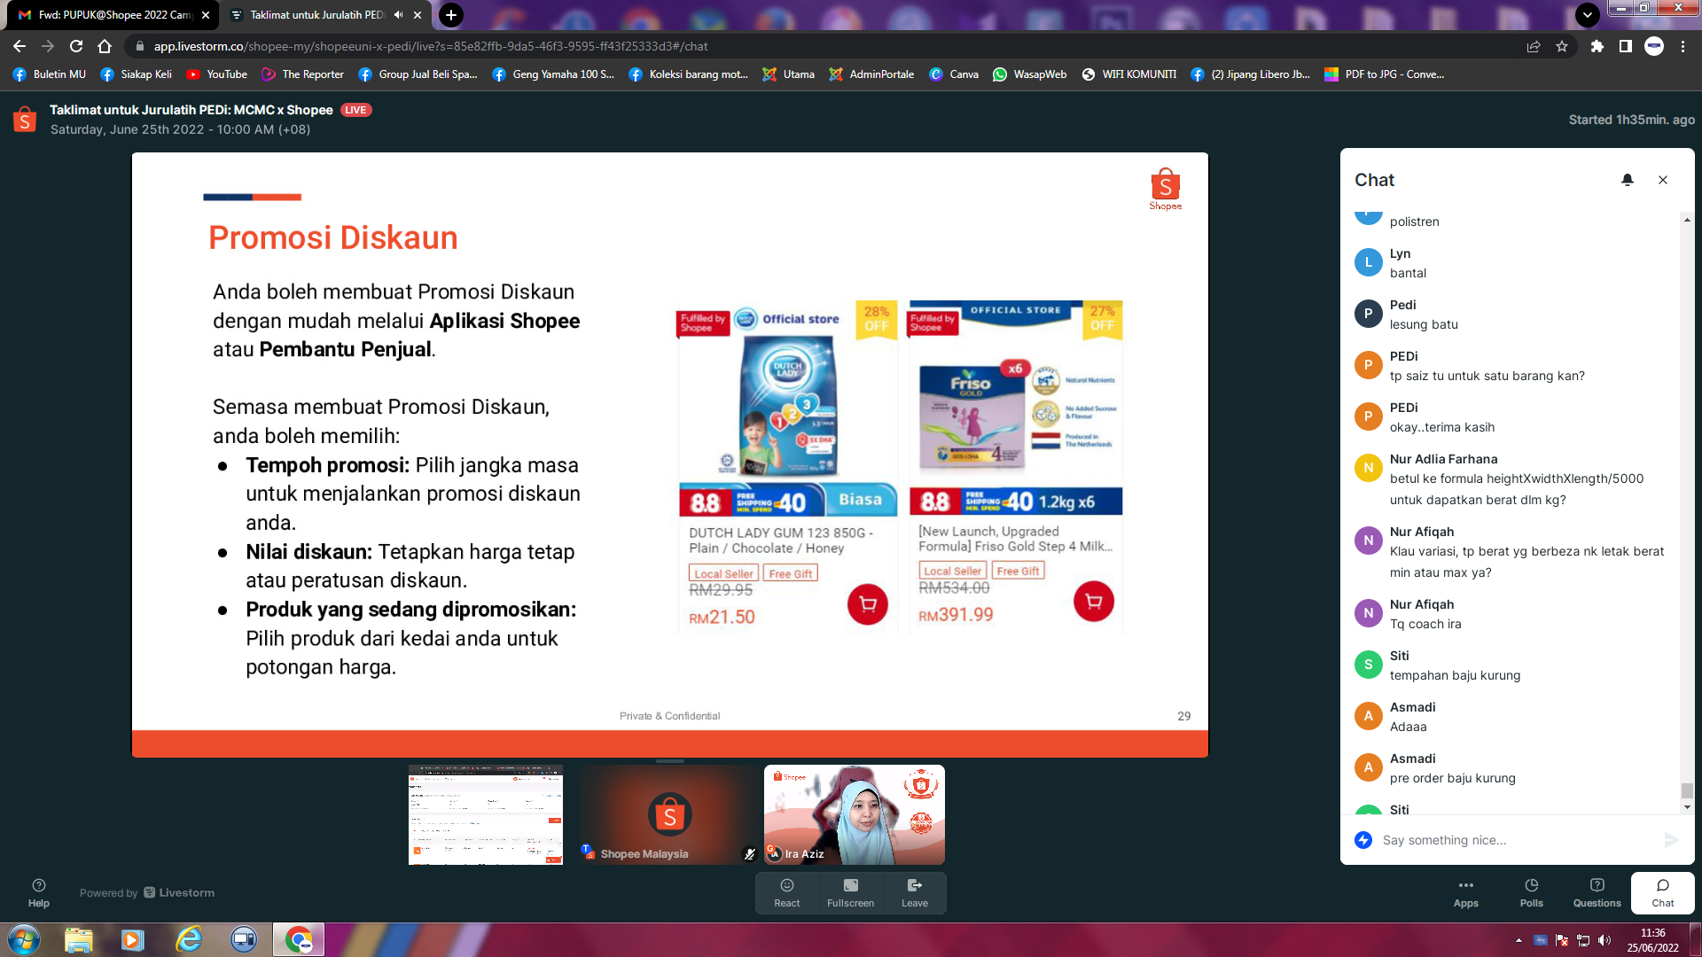The image size is (1702, 957).
Task: Close the Chat panel
Action: [x=1663, y=180]
